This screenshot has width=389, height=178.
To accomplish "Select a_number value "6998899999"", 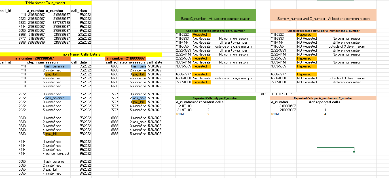I will (36, 42).
